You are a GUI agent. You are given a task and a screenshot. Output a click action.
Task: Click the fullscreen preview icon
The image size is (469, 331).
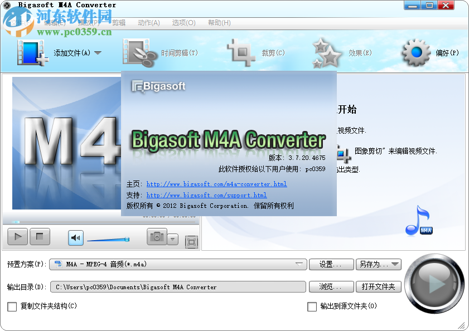pos(190,242)
